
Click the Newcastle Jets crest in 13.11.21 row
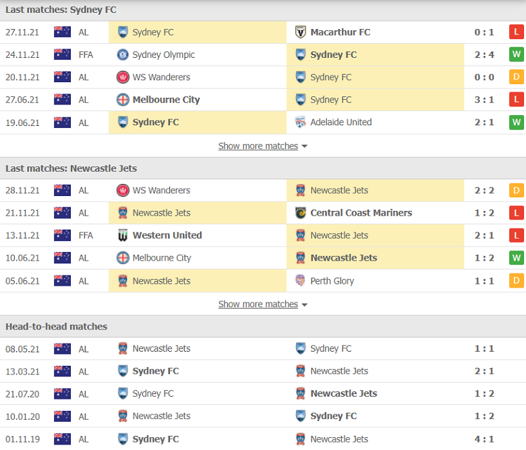[300, 235]
